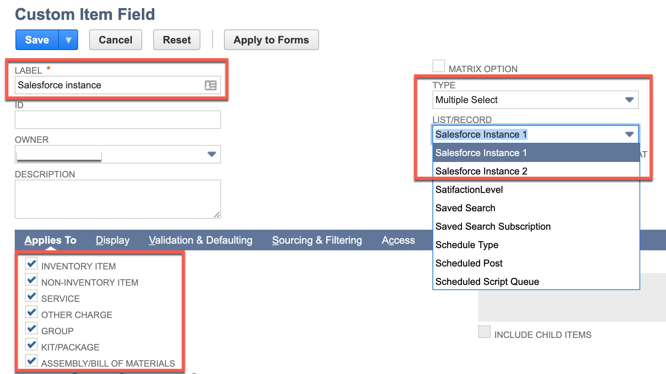666x374 pixels.
Task: Open Sourcing & Filtering tab
Action: click(x=317, y=240)
